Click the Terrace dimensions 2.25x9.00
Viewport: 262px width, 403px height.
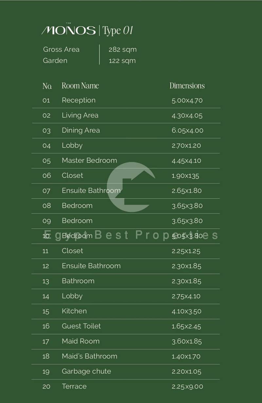tap(187, 387)
